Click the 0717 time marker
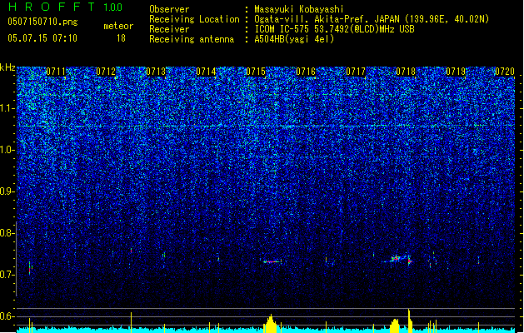 356,72
